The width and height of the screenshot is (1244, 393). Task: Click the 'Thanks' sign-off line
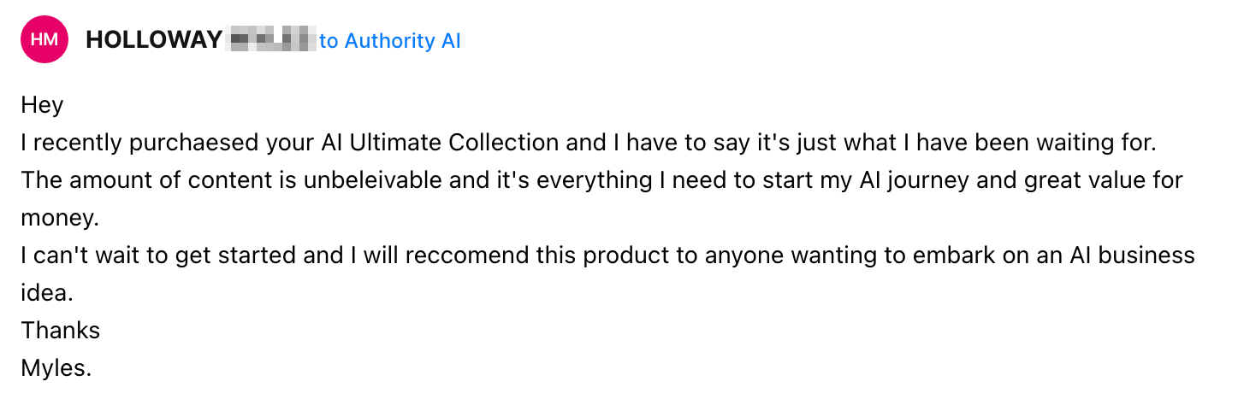click(x=61, y=331)
